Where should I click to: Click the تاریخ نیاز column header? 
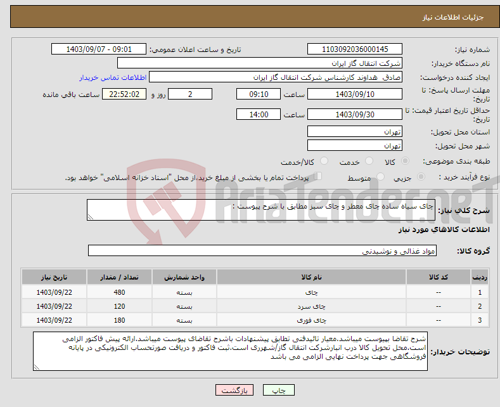(x=54, y=277)
